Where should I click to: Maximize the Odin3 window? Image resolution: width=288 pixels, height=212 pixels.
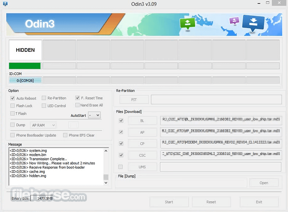268,3
